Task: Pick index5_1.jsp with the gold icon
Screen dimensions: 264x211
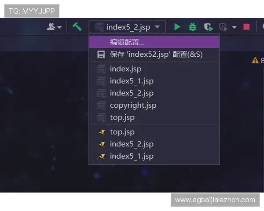Action: [x=131, y=156]
